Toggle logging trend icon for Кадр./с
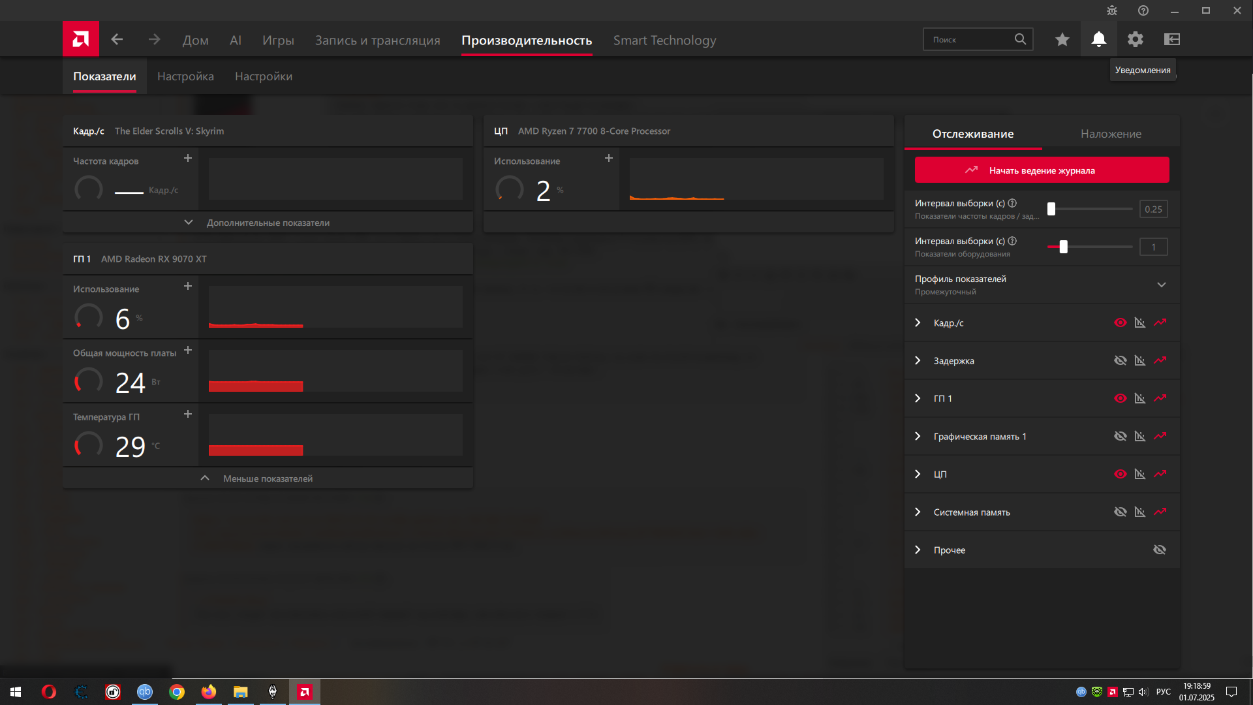Screen dimensions: 1253x705 click(x=1160, y=322)
